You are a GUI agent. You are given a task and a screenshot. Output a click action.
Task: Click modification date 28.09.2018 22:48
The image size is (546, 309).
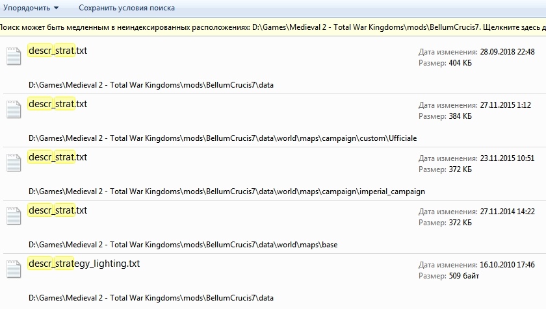pyautogui.click(x=488, y=51)
